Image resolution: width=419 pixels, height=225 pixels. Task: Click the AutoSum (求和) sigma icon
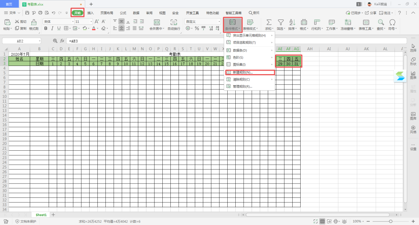[x=269, y=22]
